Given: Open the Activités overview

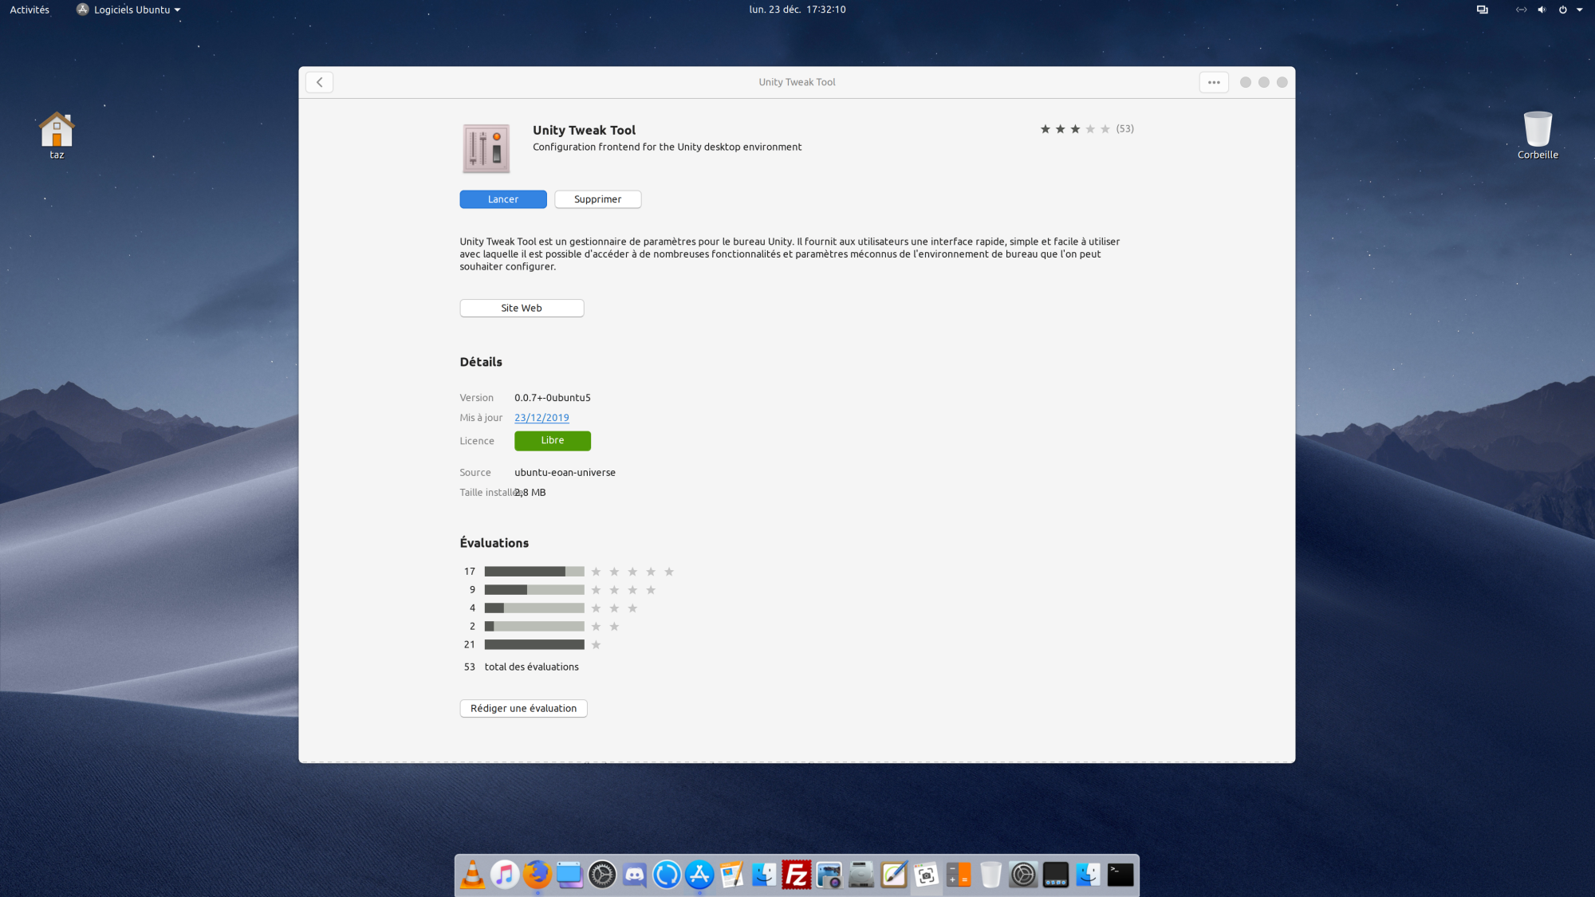Looking at the screenshot, I should click(x=30, y=10).
